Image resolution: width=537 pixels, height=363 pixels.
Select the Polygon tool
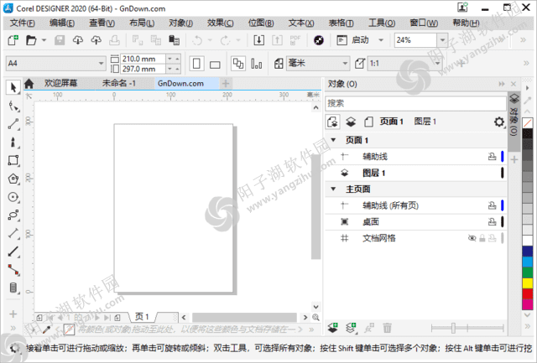click(13, 179)
